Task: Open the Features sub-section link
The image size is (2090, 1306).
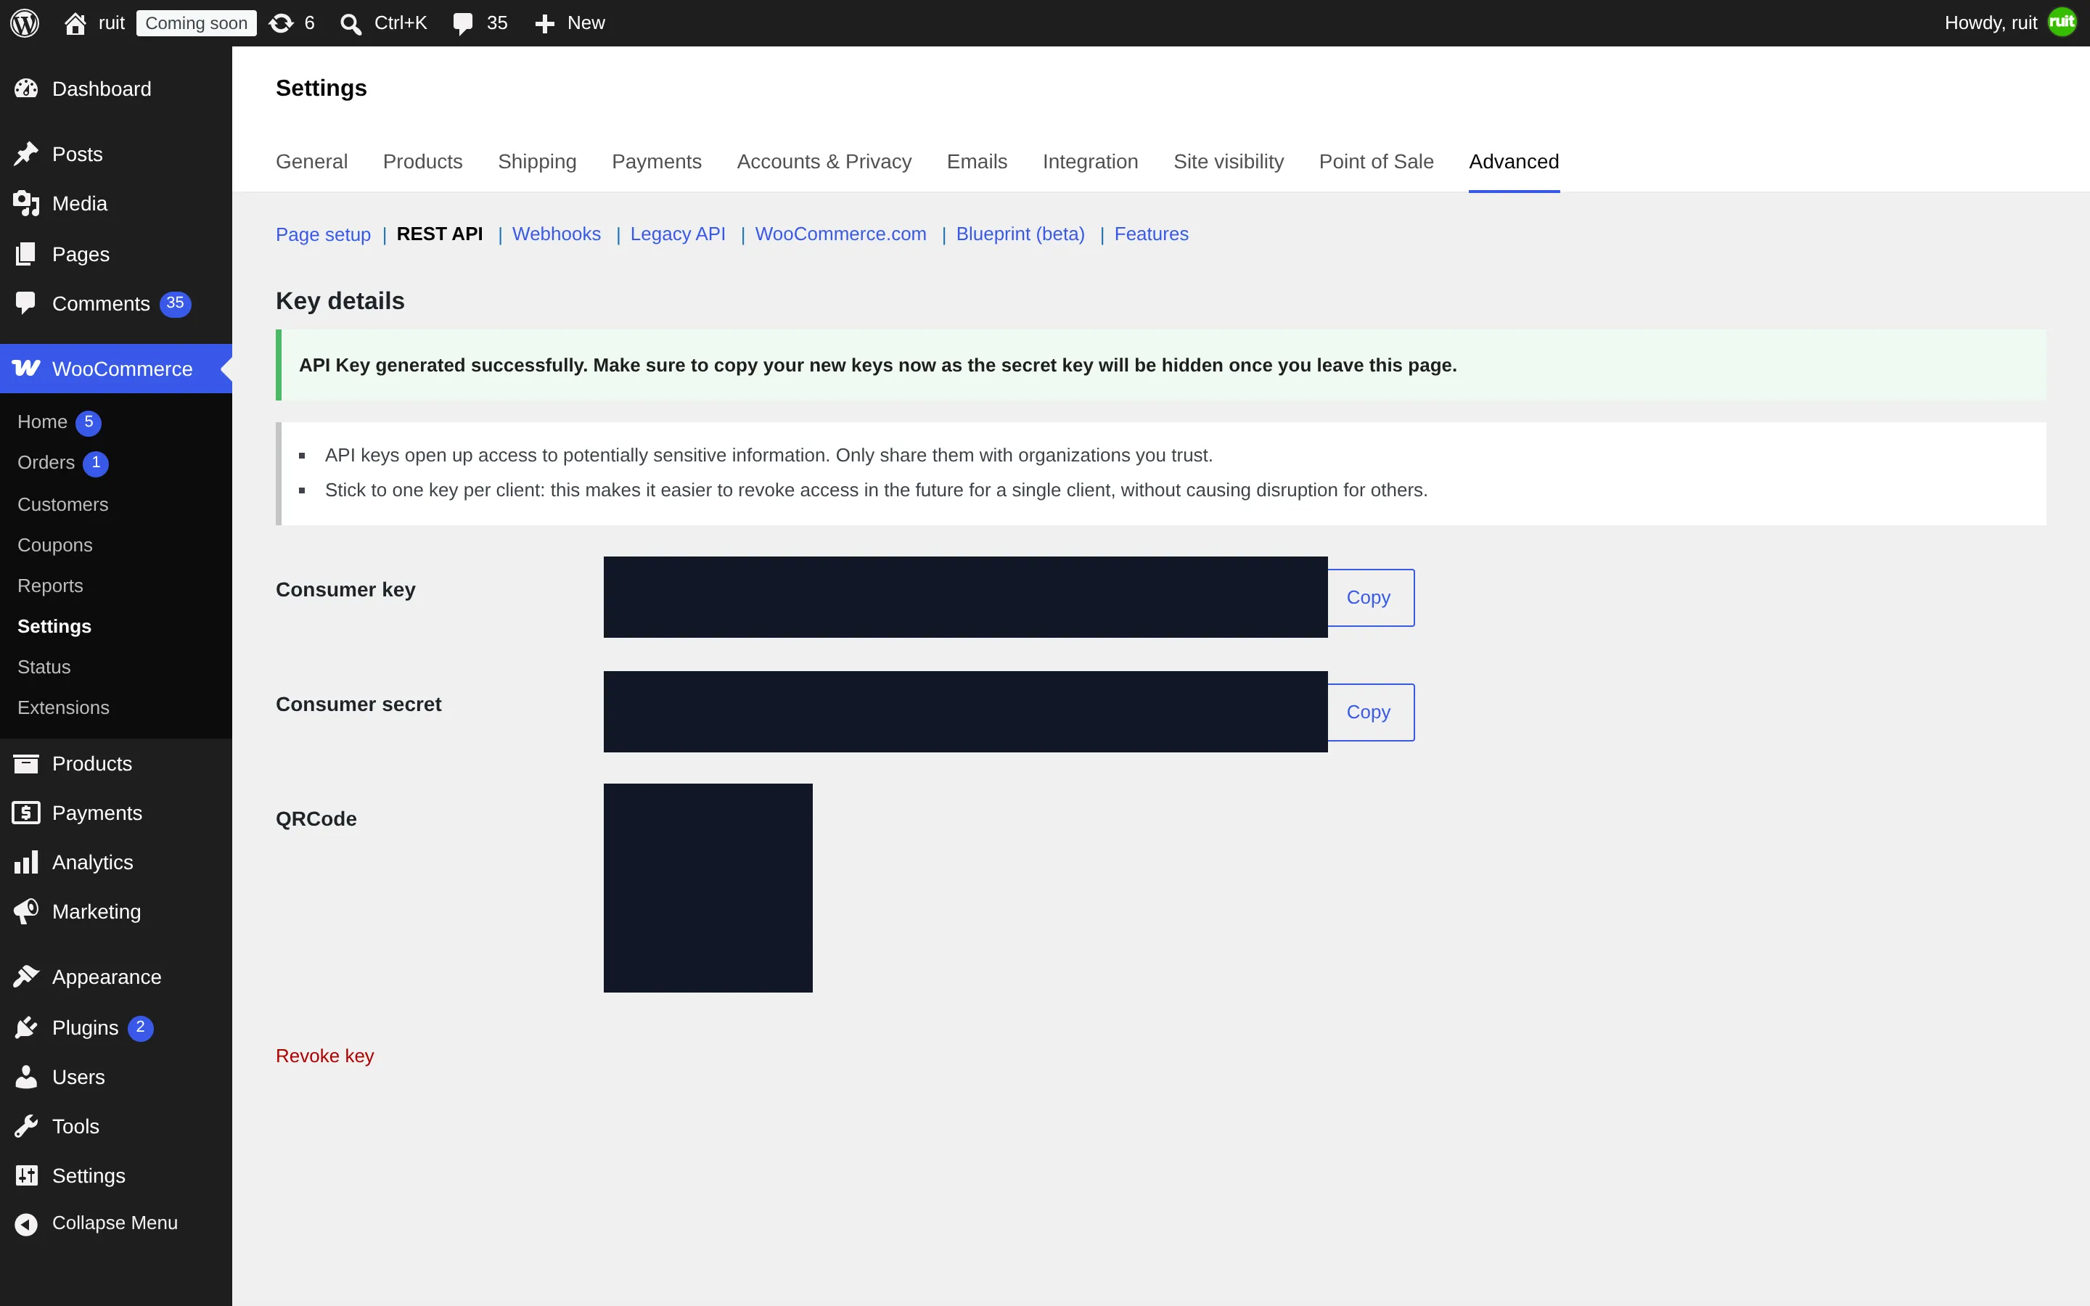Action: pyautogui.click(x=1151, y=234)
